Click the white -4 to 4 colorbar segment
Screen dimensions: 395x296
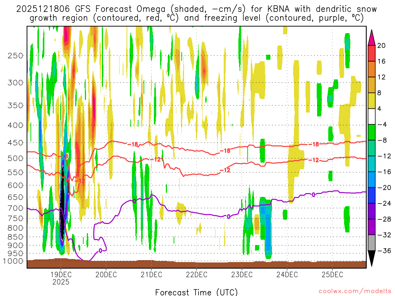pyautogui.click(x=371, y=116)
